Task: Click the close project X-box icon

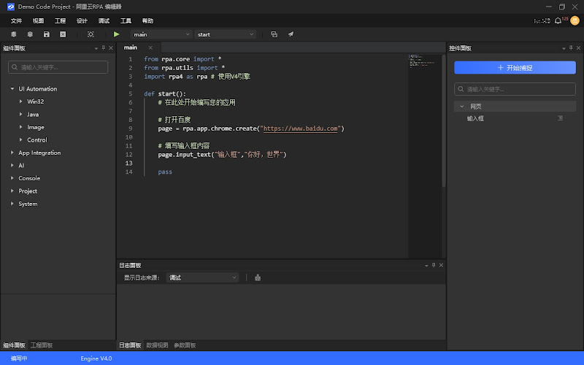Action: click(63, 34)
